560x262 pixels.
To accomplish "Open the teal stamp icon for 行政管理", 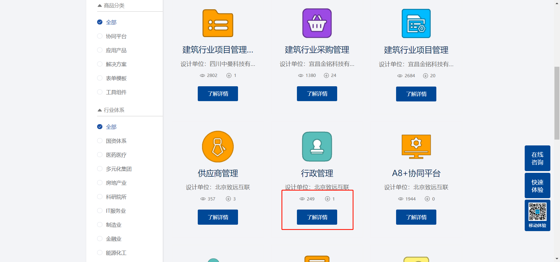I will [x=317, y=147].
